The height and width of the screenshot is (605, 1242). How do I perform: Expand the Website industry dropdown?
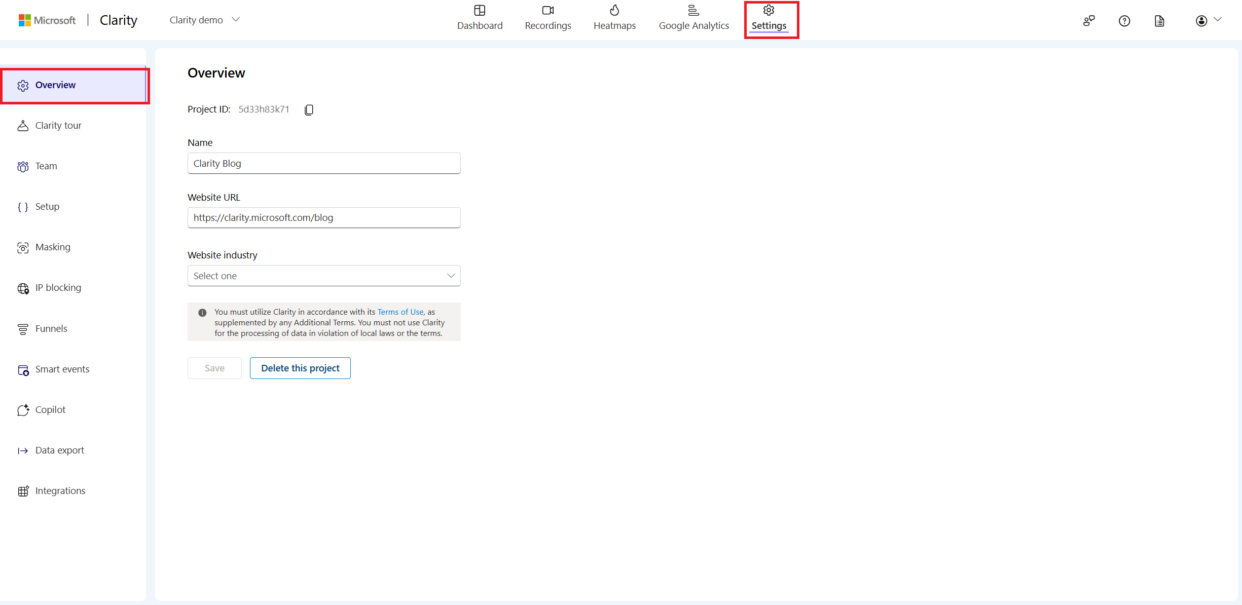323,276
